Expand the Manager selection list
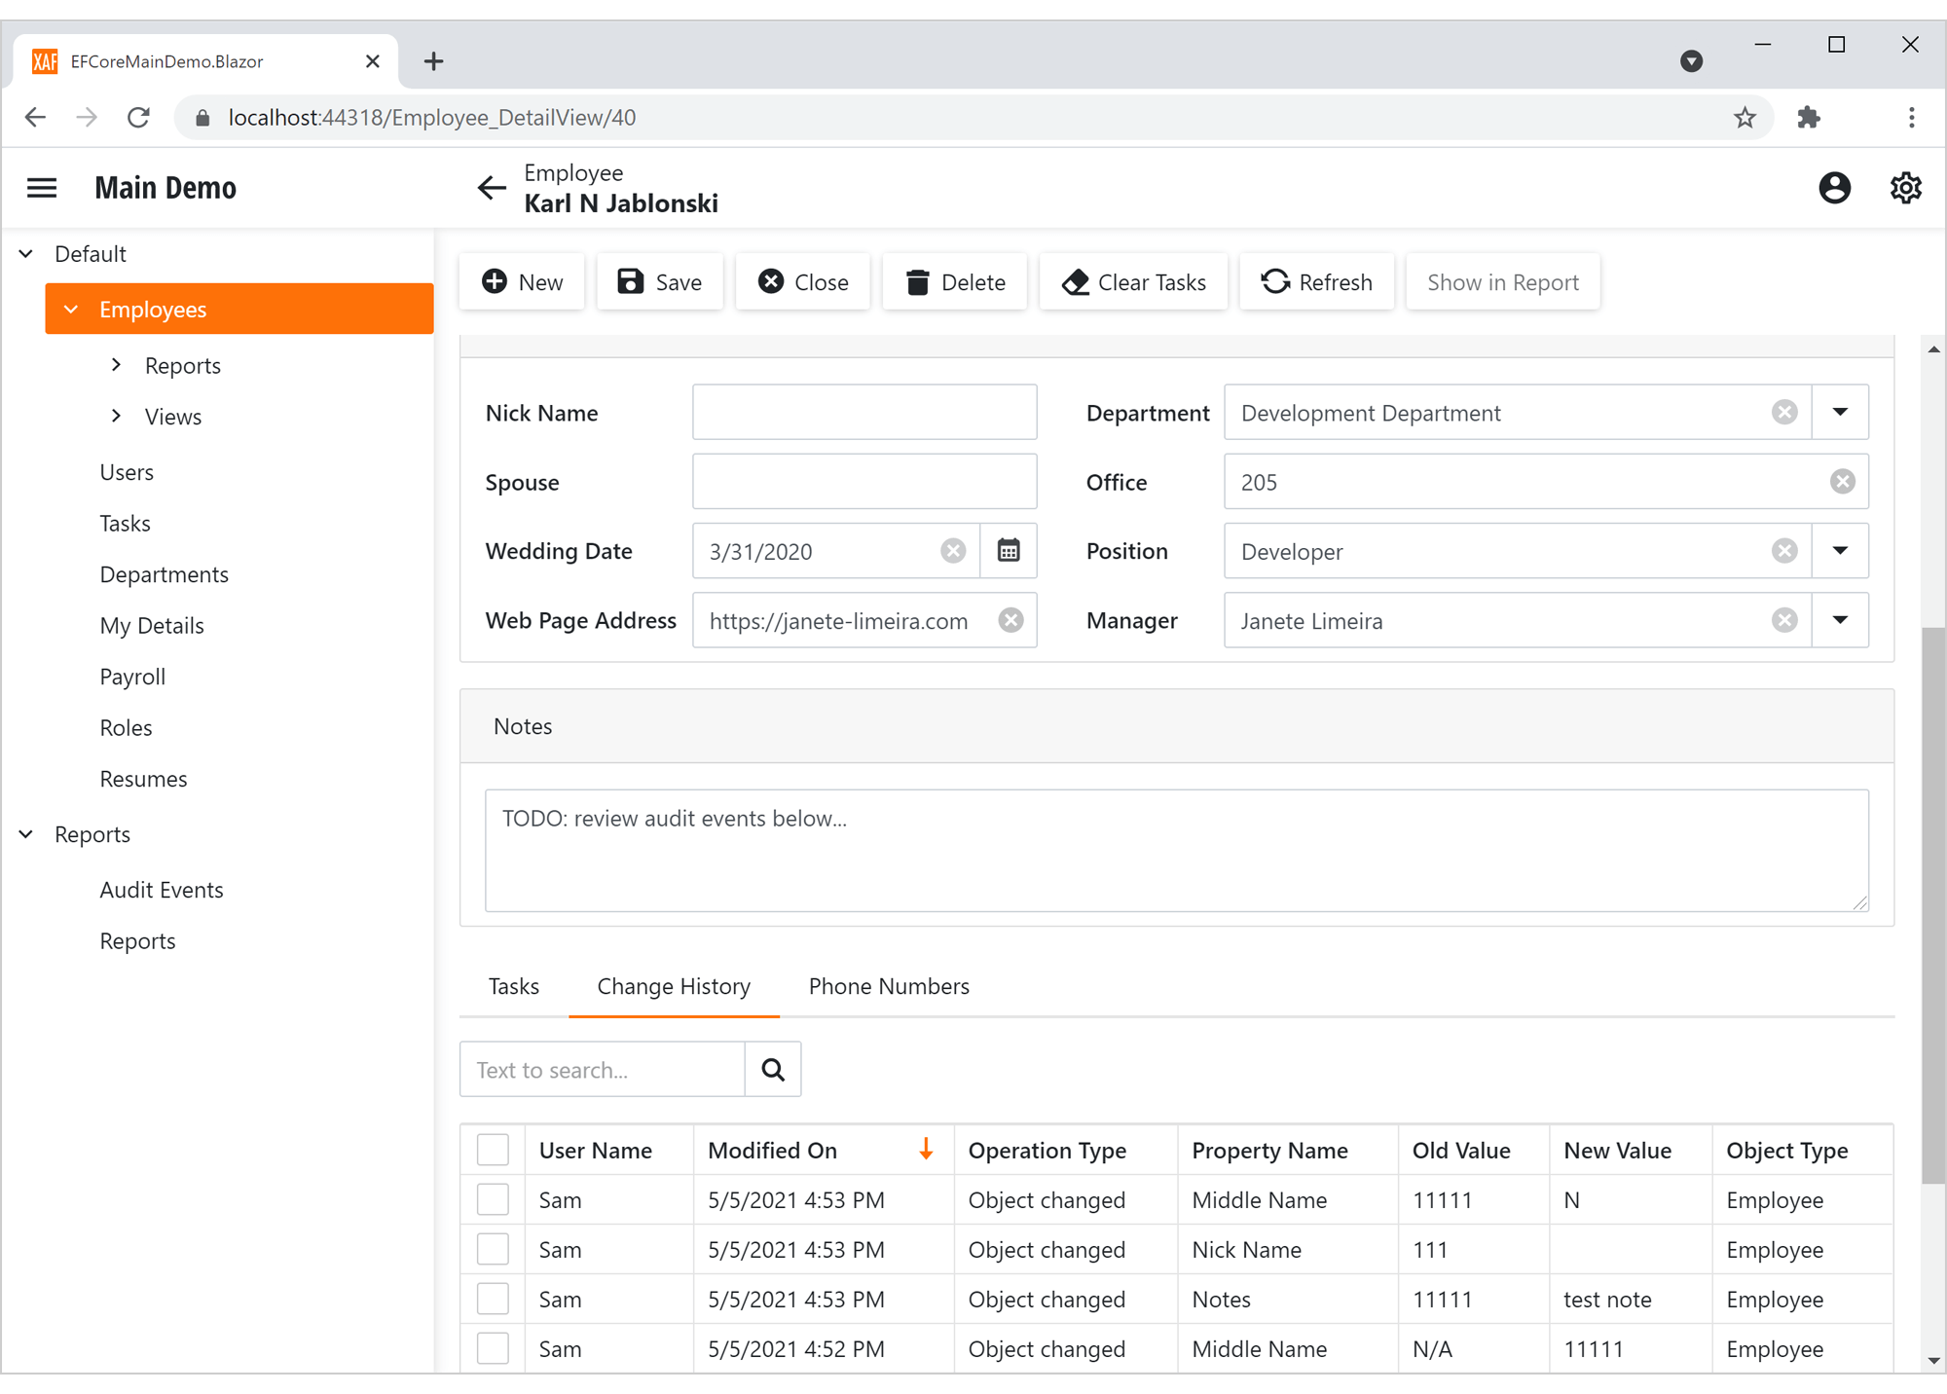 pyautogui.click(x=1840, y=620)
